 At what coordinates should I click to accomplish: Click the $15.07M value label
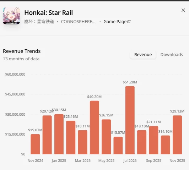35,130
